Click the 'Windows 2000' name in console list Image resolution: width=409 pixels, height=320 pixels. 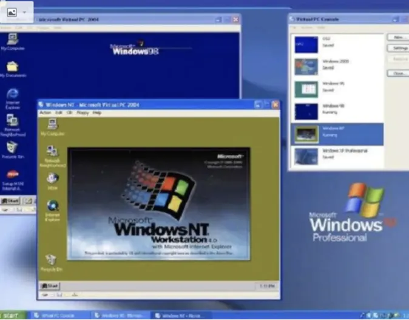tap(336, 61)
